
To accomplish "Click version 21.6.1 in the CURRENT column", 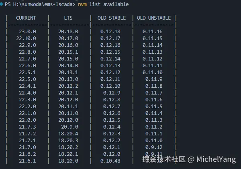I will (x=27, y=161).
